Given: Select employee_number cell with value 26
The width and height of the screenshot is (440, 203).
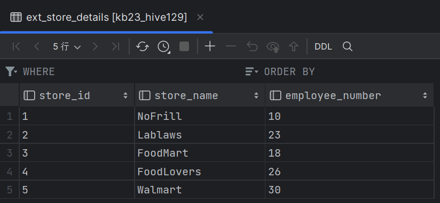Looking at the screenshot, I should [x=349, y=172].
